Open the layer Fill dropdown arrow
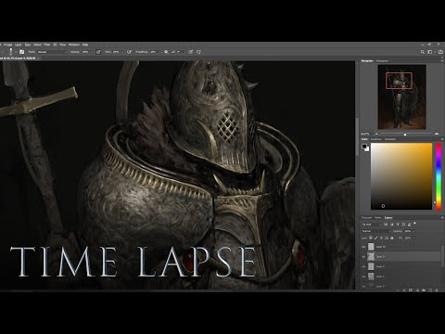This screenshot has height=334, width=445. point(413,238)
